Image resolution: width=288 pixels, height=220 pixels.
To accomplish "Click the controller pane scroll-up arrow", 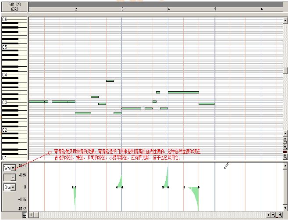I will point(285,166).
